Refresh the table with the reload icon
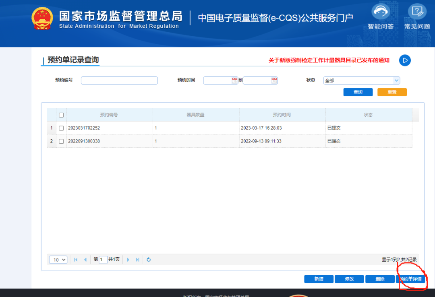The width and height of the screenshot is (435, 297). 148,260
